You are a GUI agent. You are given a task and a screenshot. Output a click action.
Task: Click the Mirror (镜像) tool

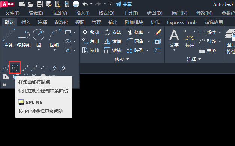click(113, 41)
